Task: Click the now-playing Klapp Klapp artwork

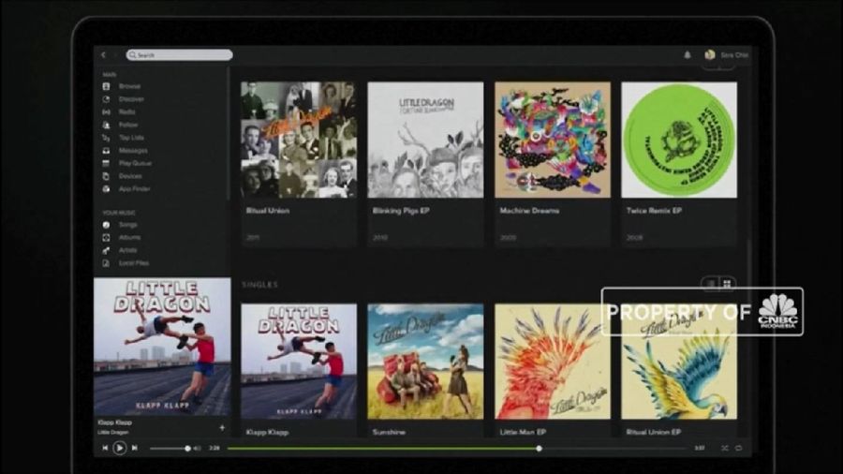Action: point(162,347)
